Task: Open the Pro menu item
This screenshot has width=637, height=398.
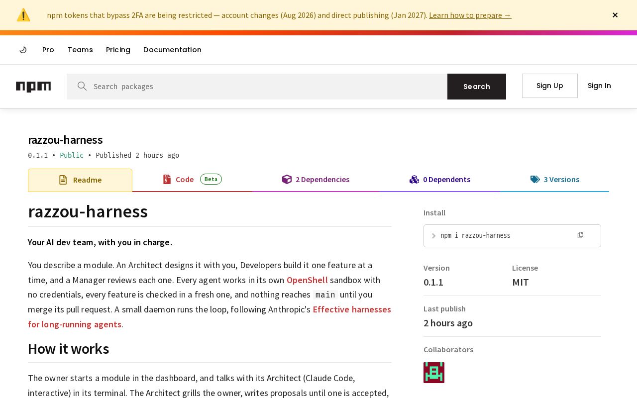Action: (x=48, y=50)
